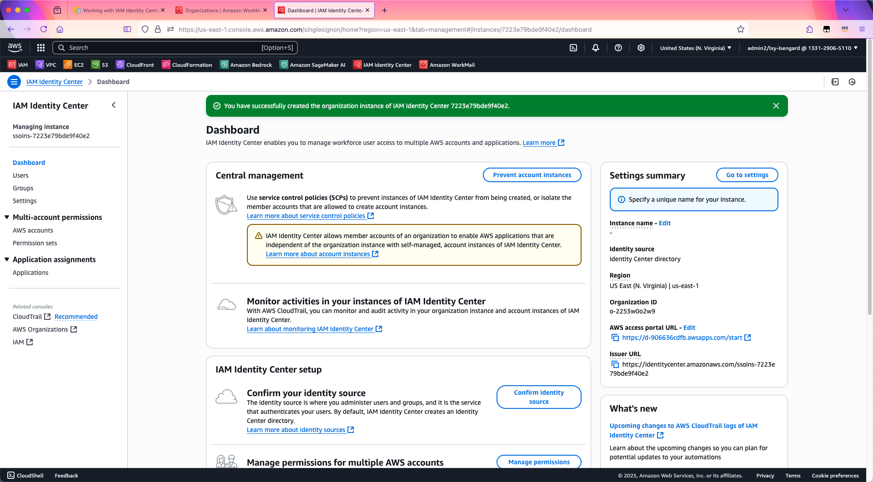Viewport: 873px width, 482px height.
Task: Open the help question mark menu
Action: tap(618, 48)
